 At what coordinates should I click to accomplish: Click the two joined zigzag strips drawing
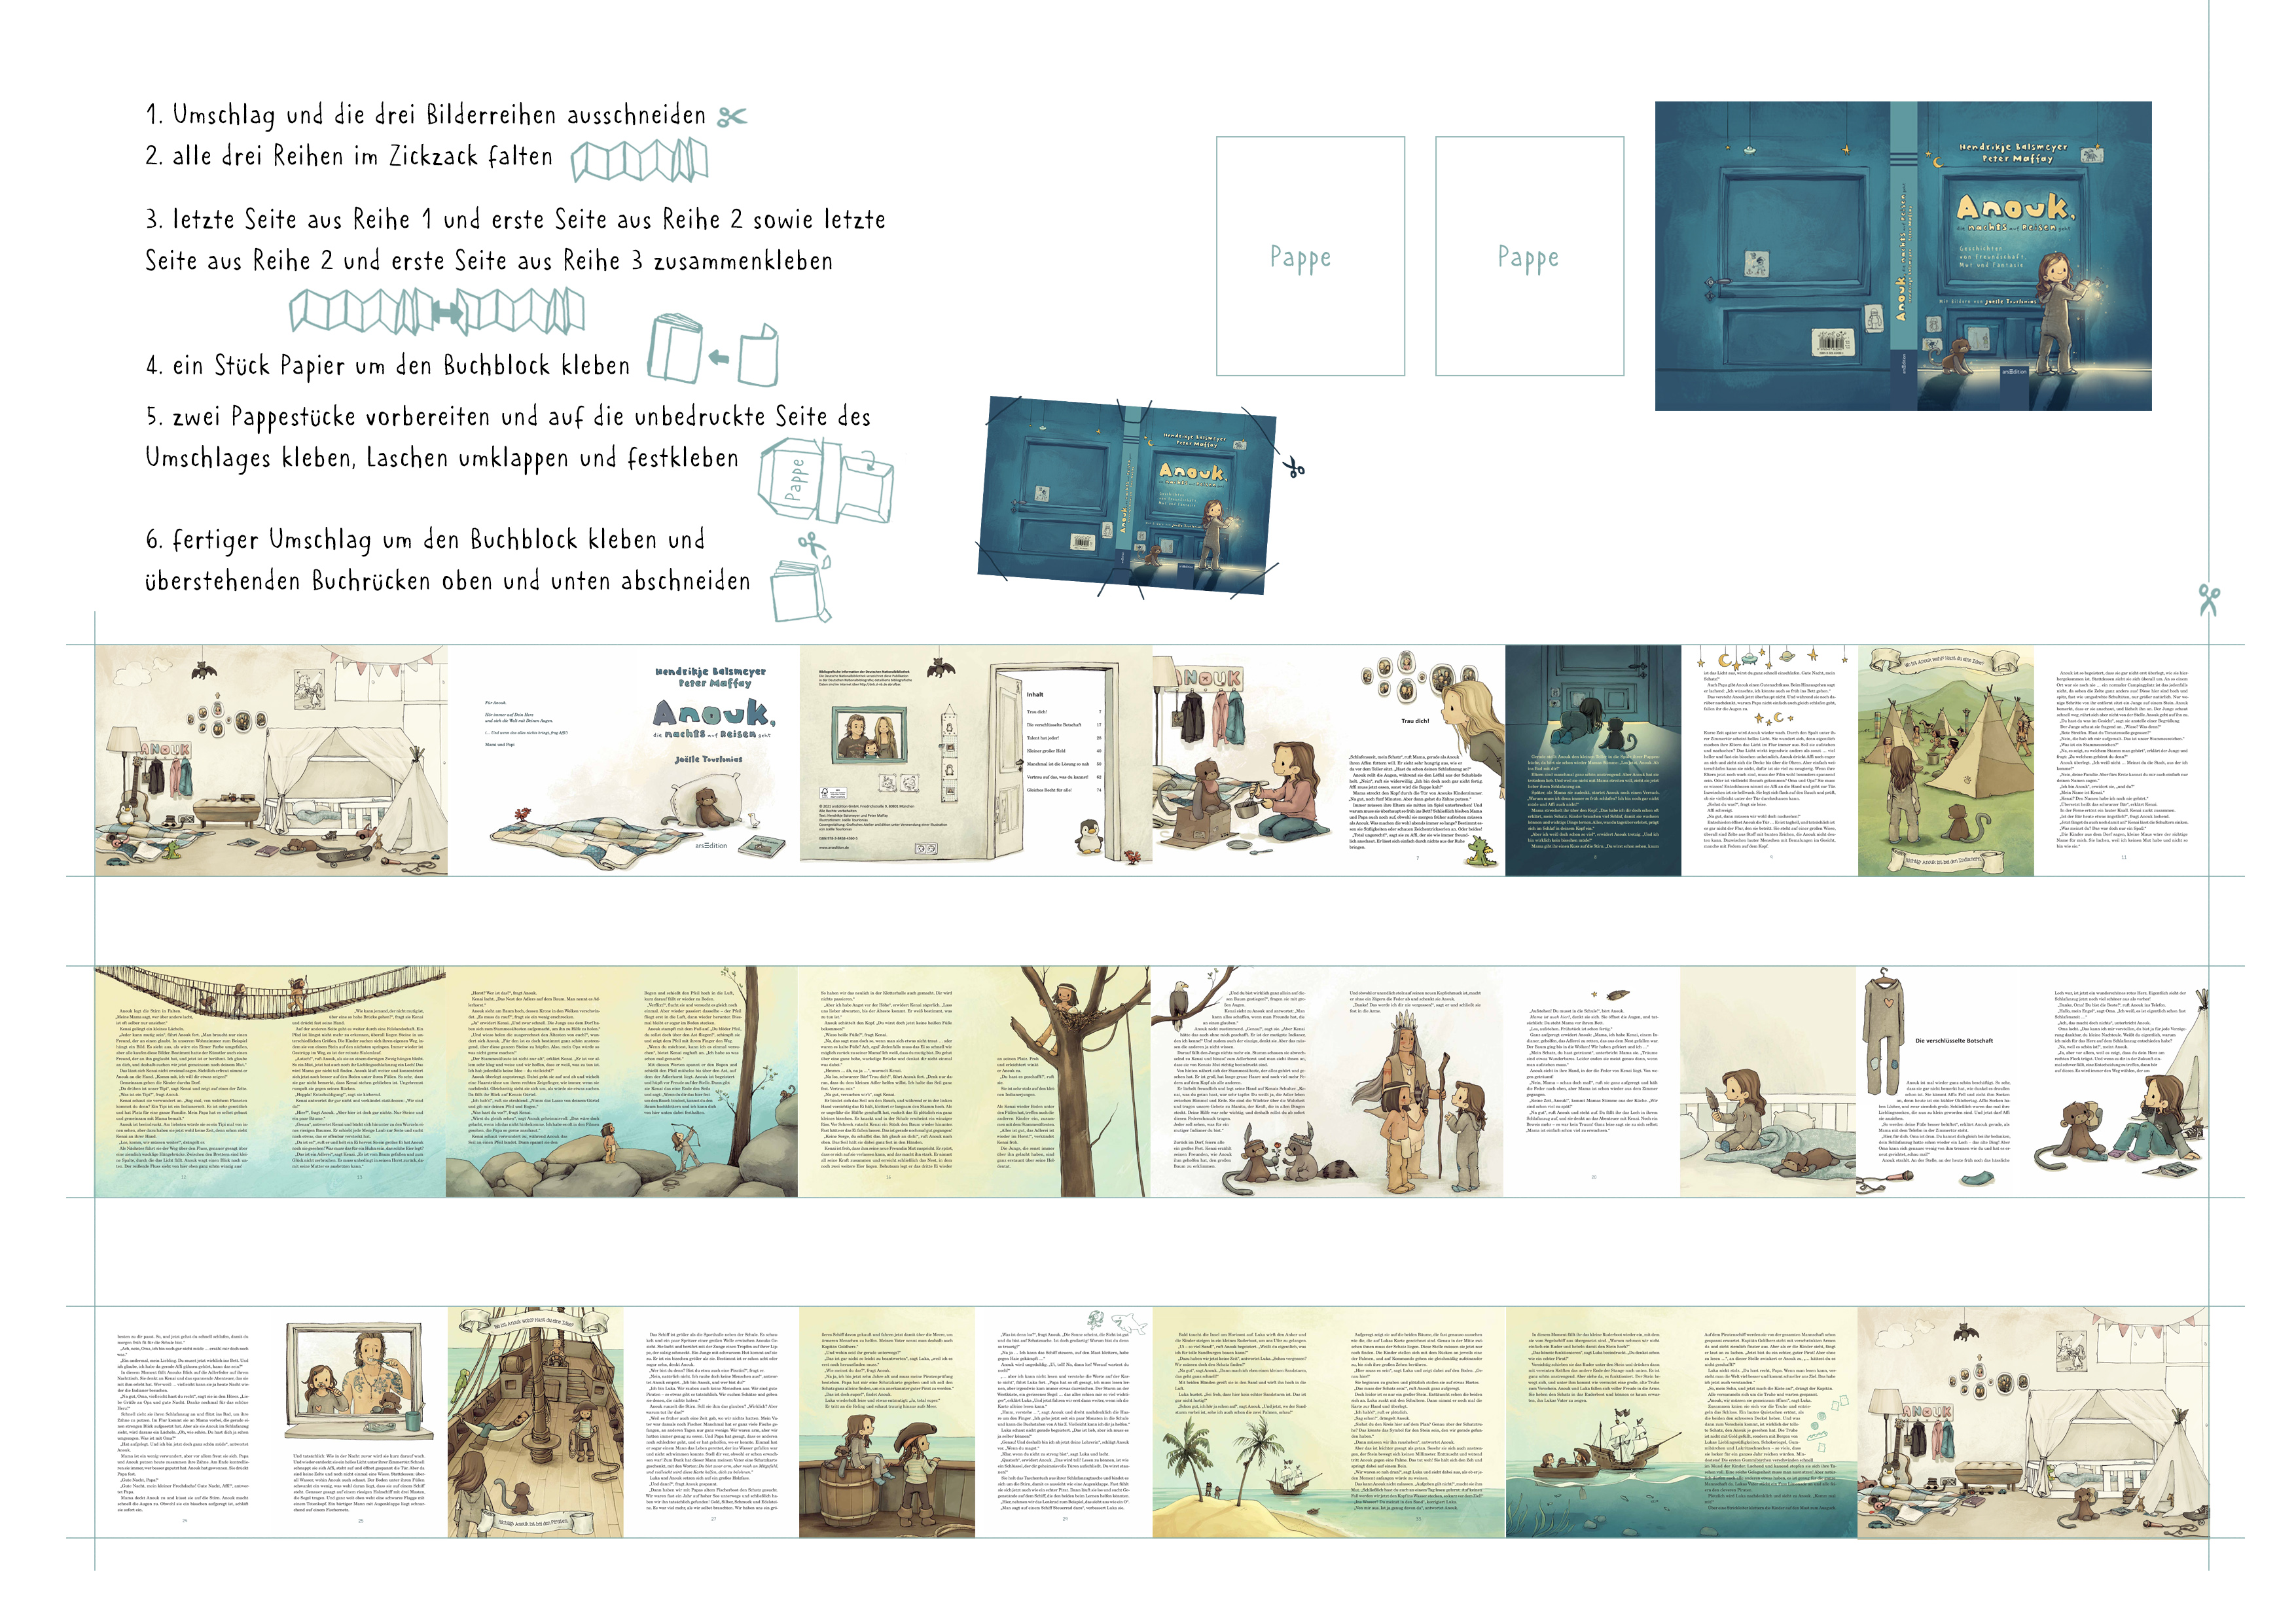point(437,311)
